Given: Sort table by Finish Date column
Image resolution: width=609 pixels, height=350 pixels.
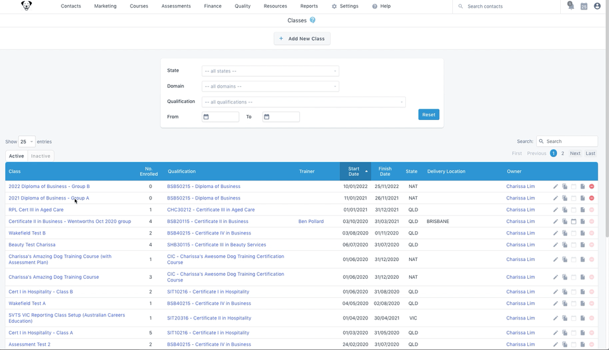Looking at the screenshot, I should point(385,171).
